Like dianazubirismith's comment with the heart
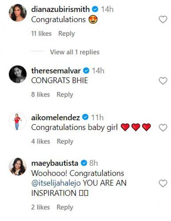The height and width of the screenshot is (221, 171). [x=163, y=20]
